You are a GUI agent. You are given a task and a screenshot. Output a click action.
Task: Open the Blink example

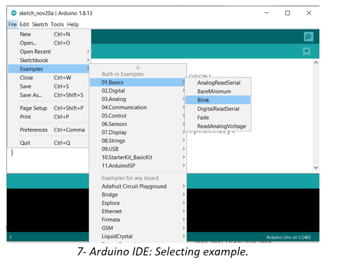tap(218, 100)
